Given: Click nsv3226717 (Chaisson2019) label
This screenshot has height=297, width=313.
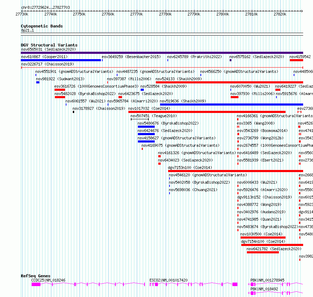Looking at the screenshot, I should click(x=47, y=64).
